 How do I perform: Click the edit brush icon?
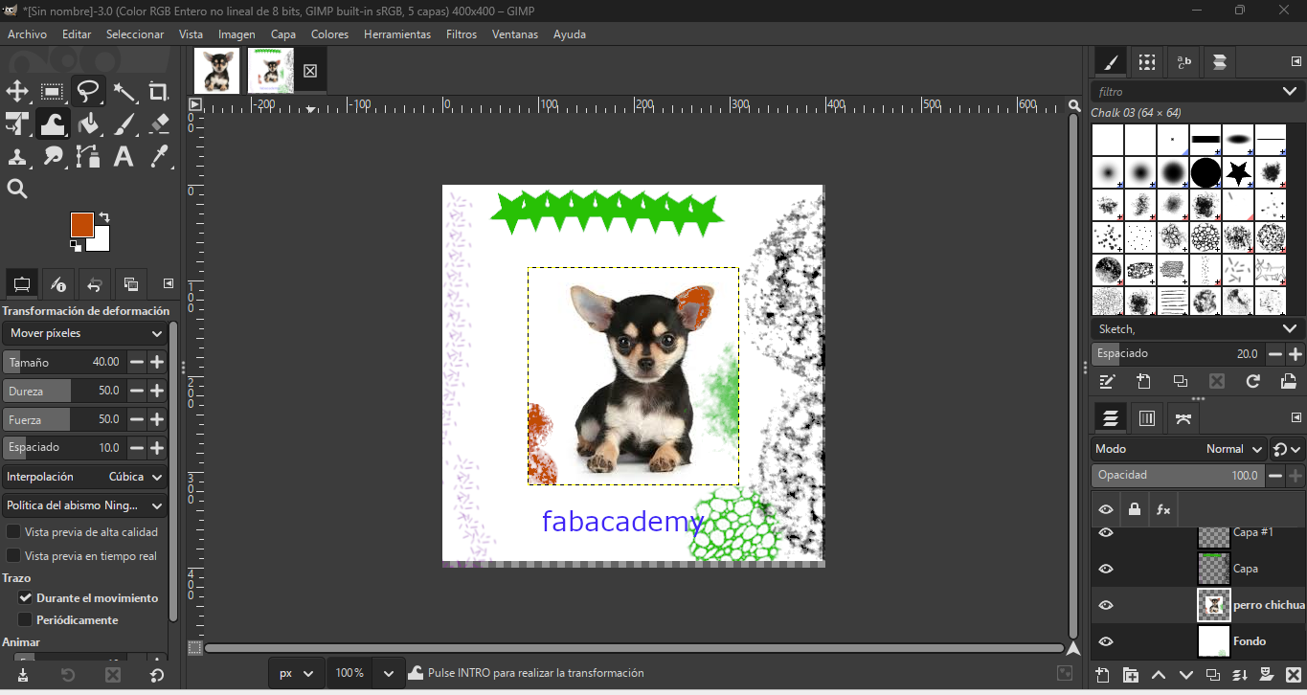pyautogui.click(x=1108, y=381)
